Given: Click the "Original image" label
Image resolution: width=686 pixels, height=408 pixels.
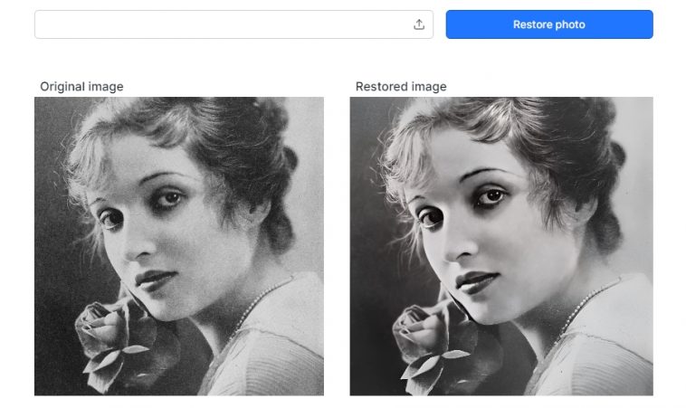Looking at the screenshot, I should pyautogui.click(x=81, y=87).
